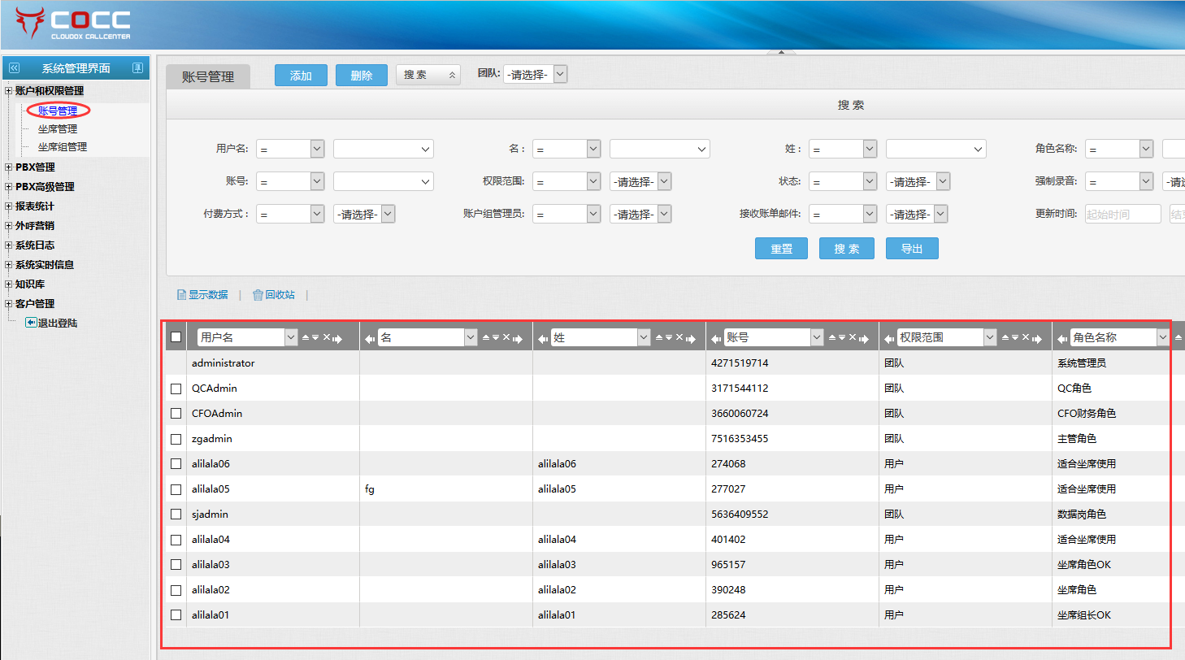The height and width of the screenshot is (660, 1185).
Task: Click ascending sort arrow in 用户名 column
Action: (x=306, y=337)
